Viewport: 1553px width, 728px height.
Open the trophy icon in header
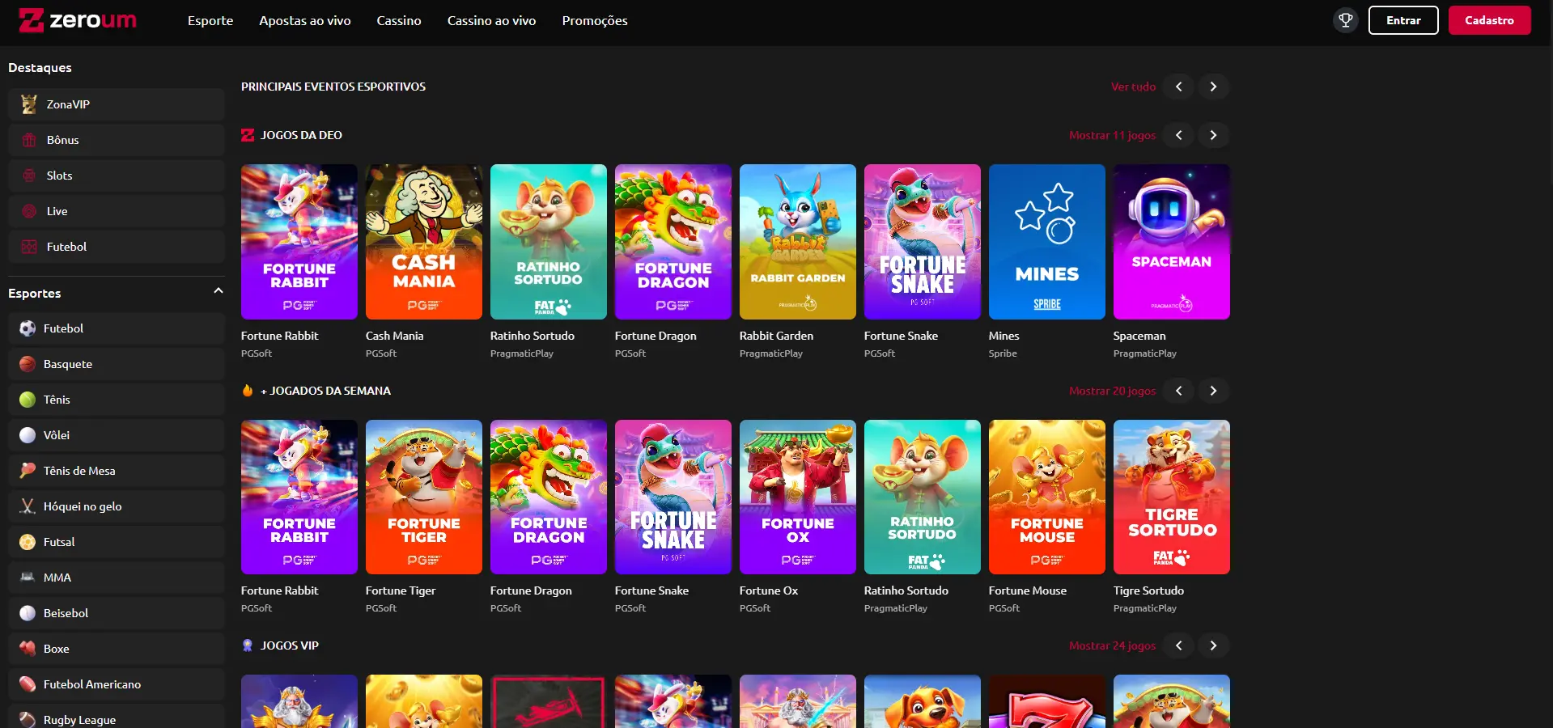(x=1345, y=20)
